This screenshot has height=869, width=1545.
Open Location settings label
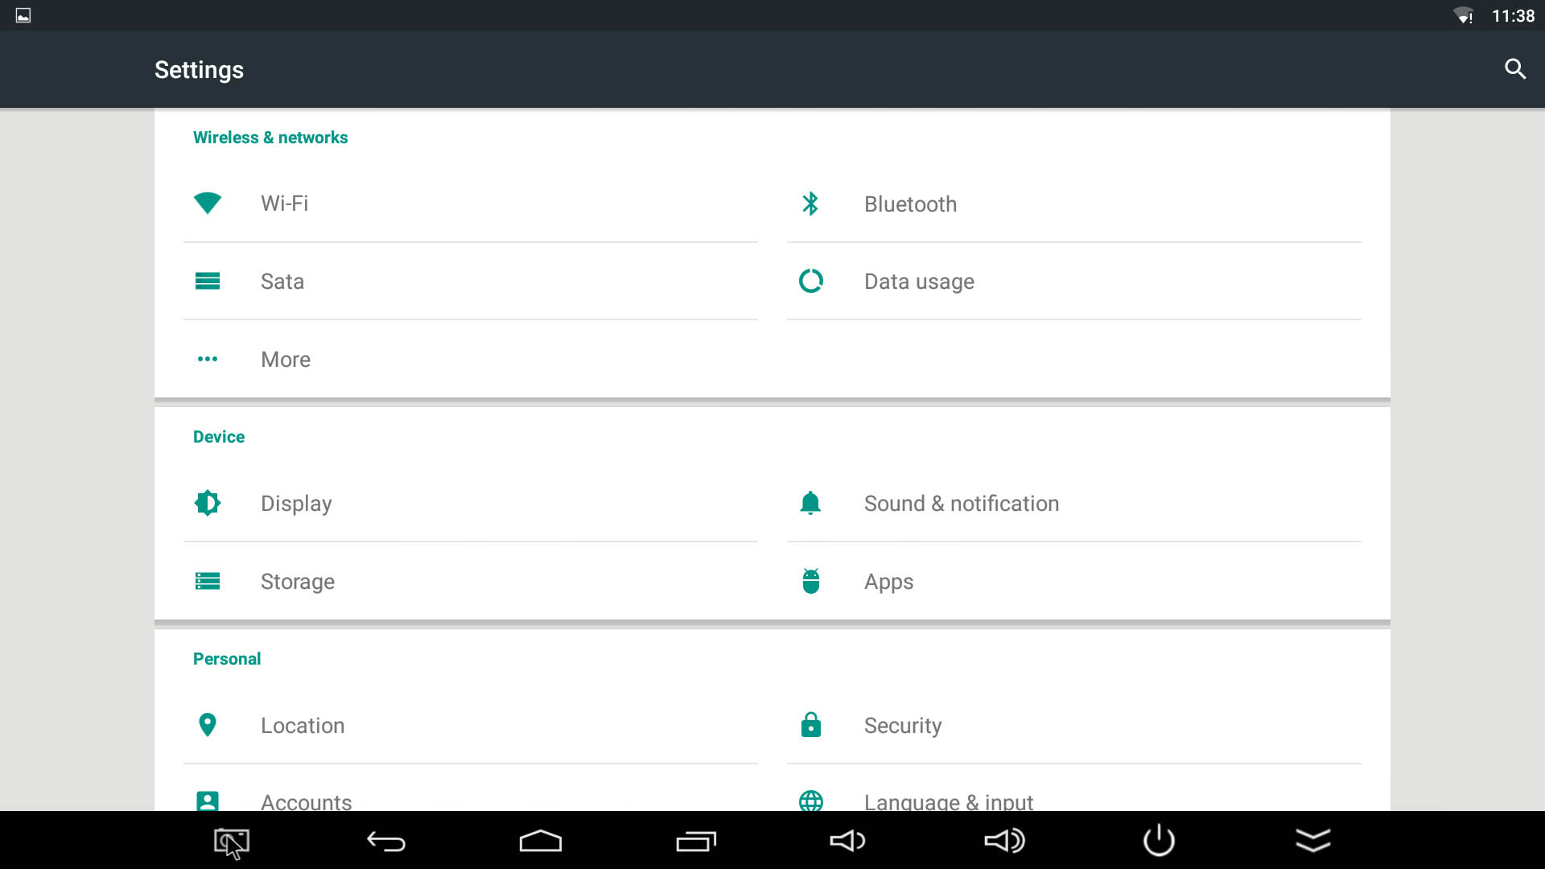(x=303, y=726)
